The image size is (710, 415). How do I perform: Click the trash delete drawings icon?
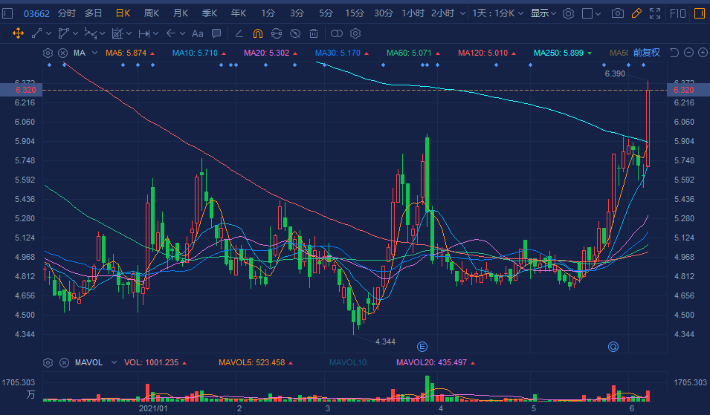[x=314, y=33]
